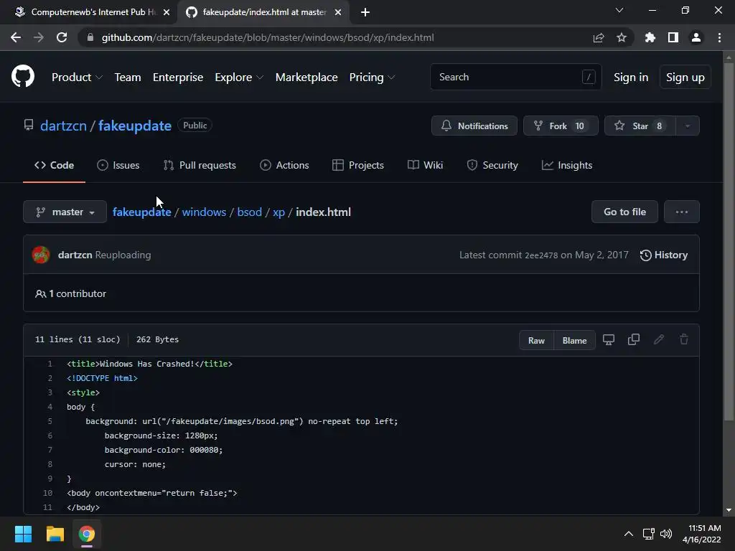Open the Security tab
Viewport: 735px width, 551px height.
coord(492,165)
